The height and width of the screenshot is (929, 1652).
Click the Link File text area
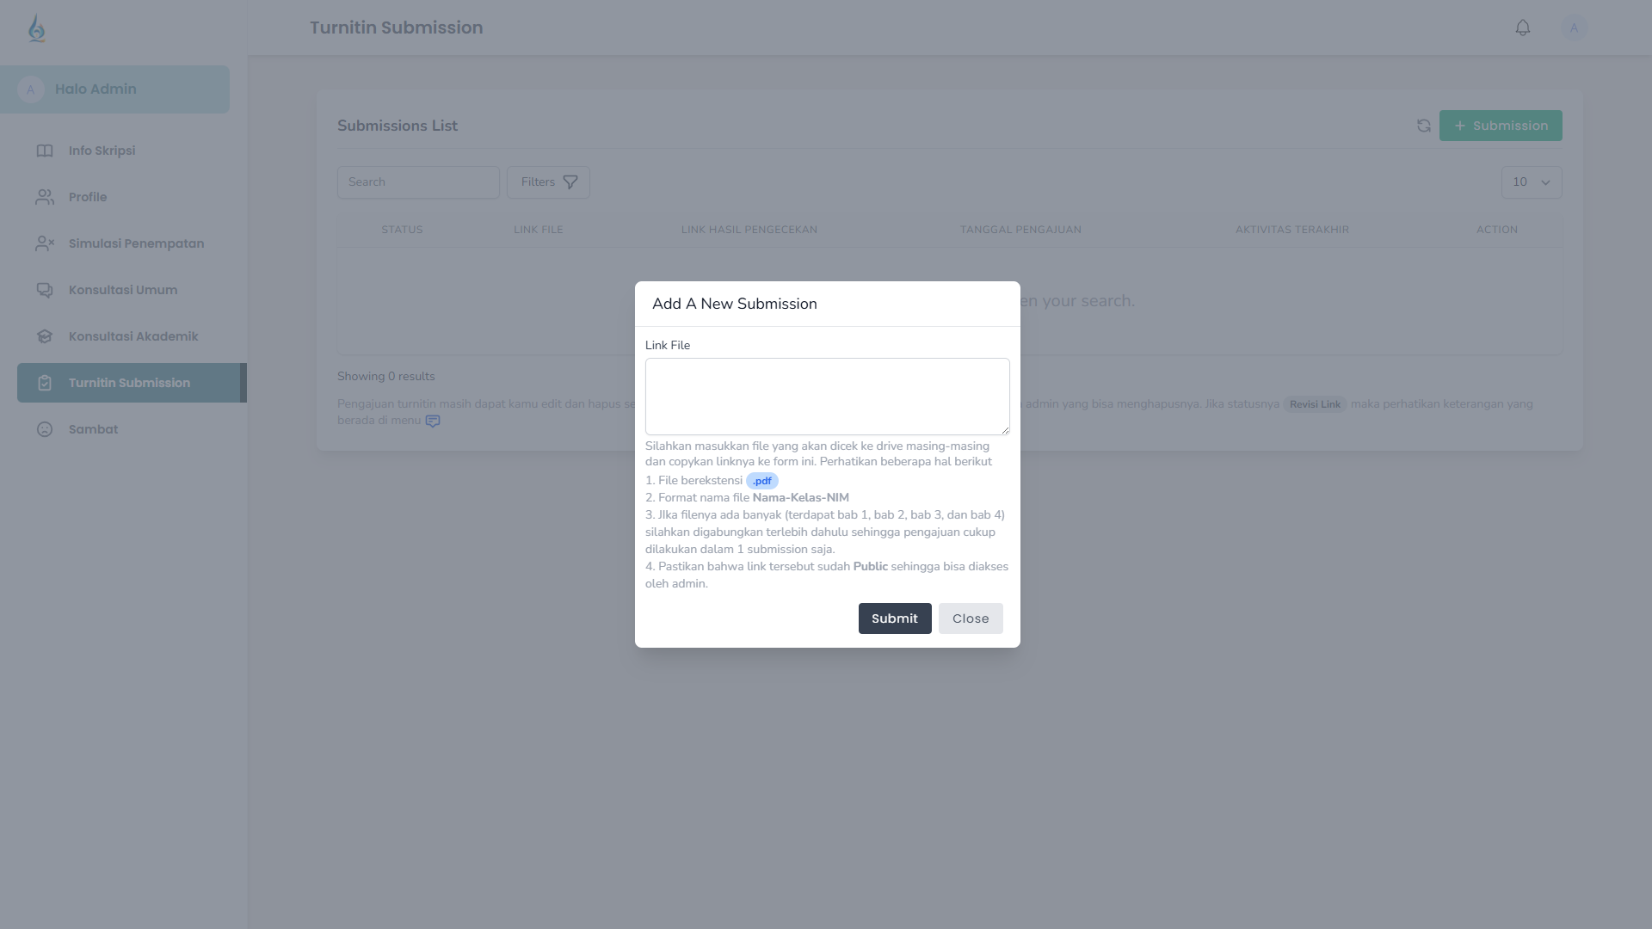828,397
